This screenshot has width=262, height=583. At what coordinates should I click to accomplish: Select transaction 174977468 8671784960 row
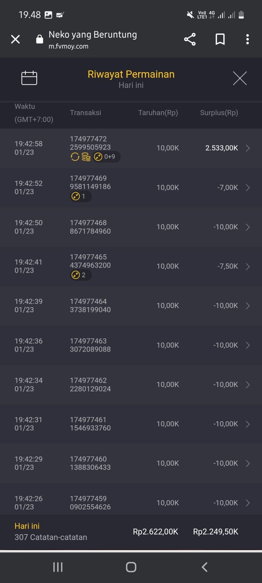click(90, 227)
